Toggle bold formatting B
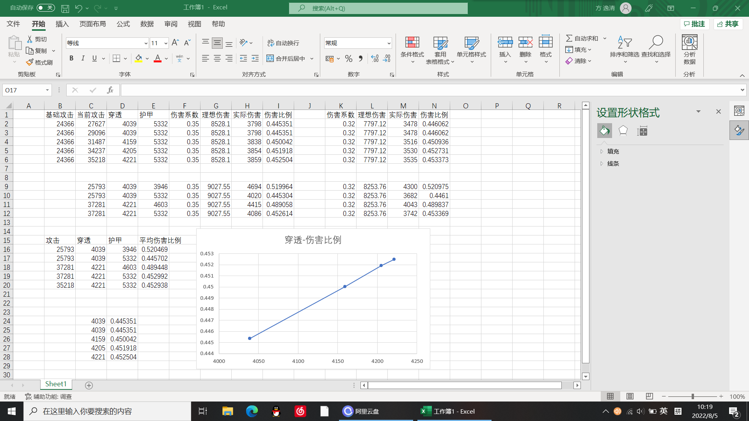The image size is (749, 421). click(71, 58)
